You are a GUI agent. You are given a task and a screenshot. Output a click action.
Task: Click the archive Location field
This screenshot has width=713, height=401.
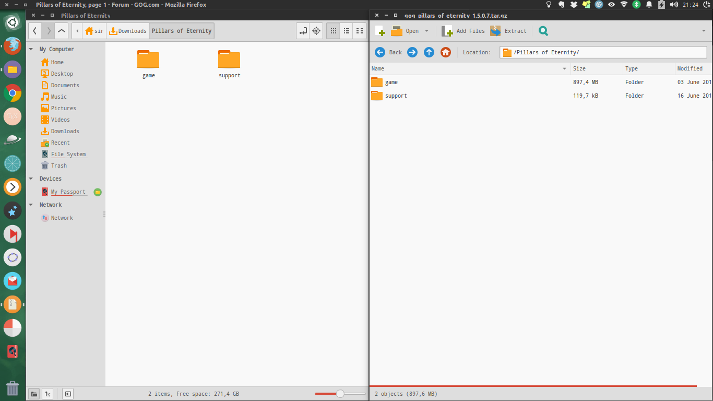pos(603,52)
